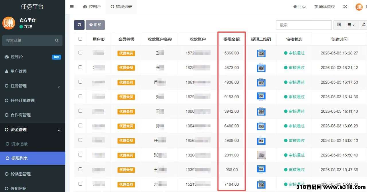Click the 会员等级 column header
This screenshot has width=367, height=192.
tap(126, 39)
